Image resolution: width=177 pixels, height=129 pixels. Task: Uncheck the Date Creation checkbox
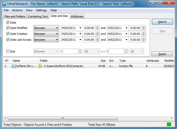coord(8,34)
